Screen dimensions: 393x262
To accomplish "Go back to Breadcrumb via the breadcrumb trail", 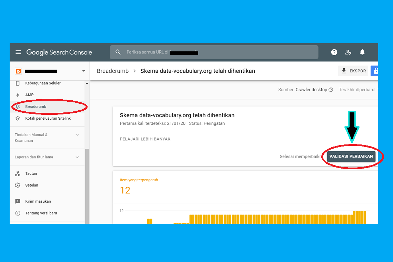I will click(x=112, y=71).
